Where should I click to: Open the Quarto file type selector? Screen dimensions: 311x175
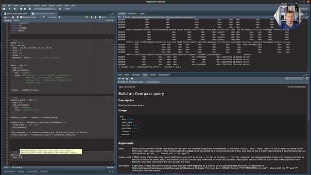(x=110, y=167)
